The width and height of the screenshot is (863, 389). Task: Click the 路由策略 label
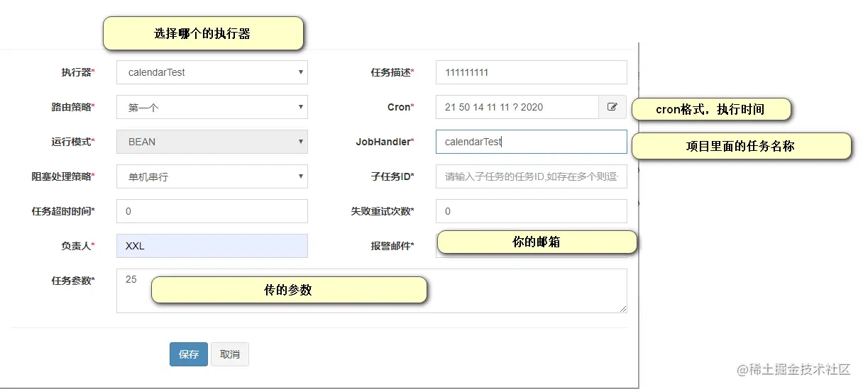tap(73, 107)
